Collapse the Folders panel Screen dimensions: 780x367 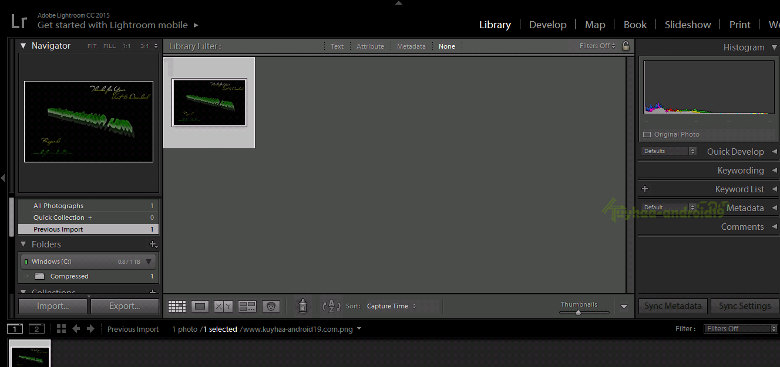pyautogui.click(x=23, y=244)
